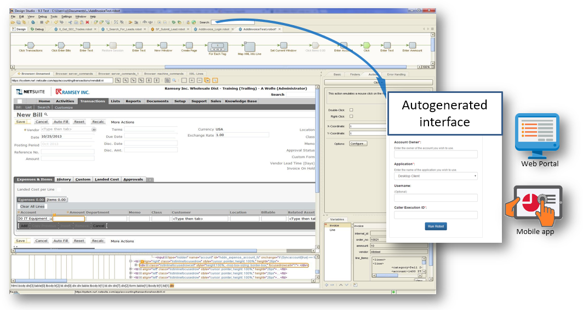Select the Enter Amount step node
The width and height of the screenshot is (583, 310).
[x=412, y=45]
